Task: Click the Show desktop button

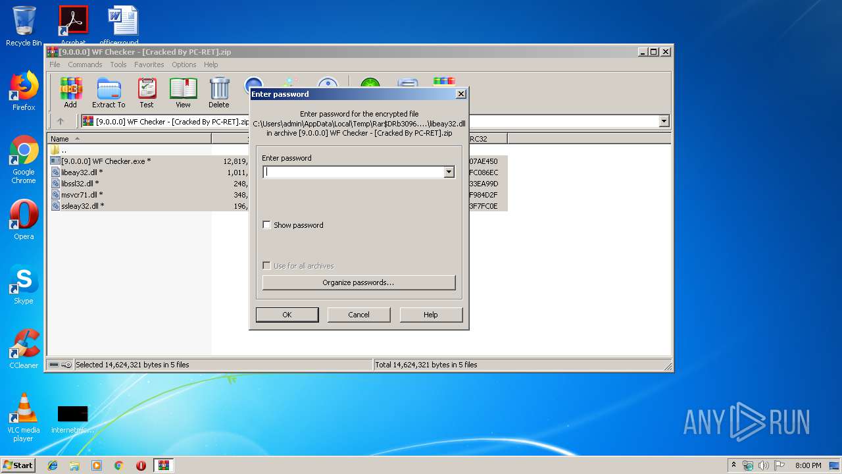Action: click(x=835, y=465)
